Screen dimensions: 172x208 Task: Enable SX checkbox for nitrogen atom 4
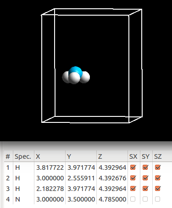click(133, 199)
